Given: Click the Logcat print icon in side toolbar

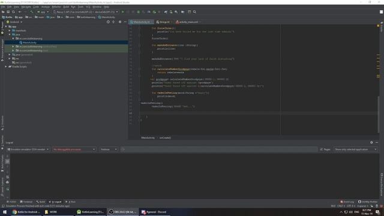Looking at the screenshot, I should pos(7,182).
